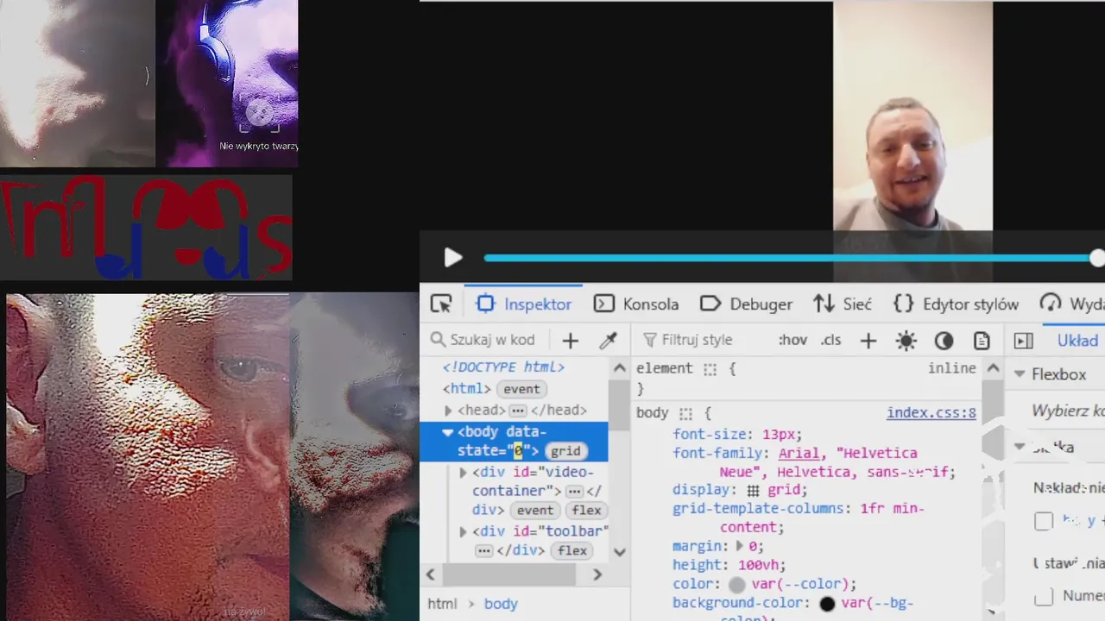This screenshot has width=1105, height=621.
Task: Click the search magnifier icon in markup
Action: [438, 340]
